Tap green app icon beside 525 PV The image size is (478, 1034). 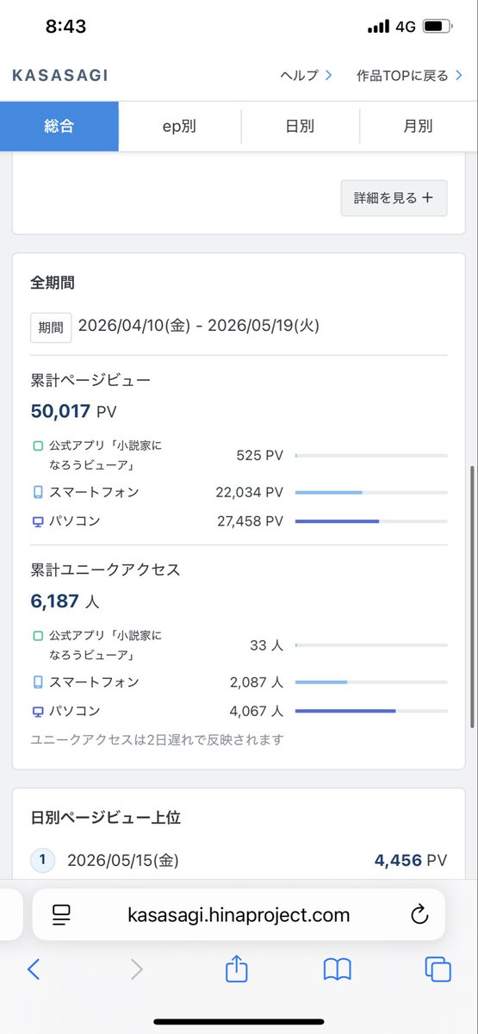tap(37, 446)
